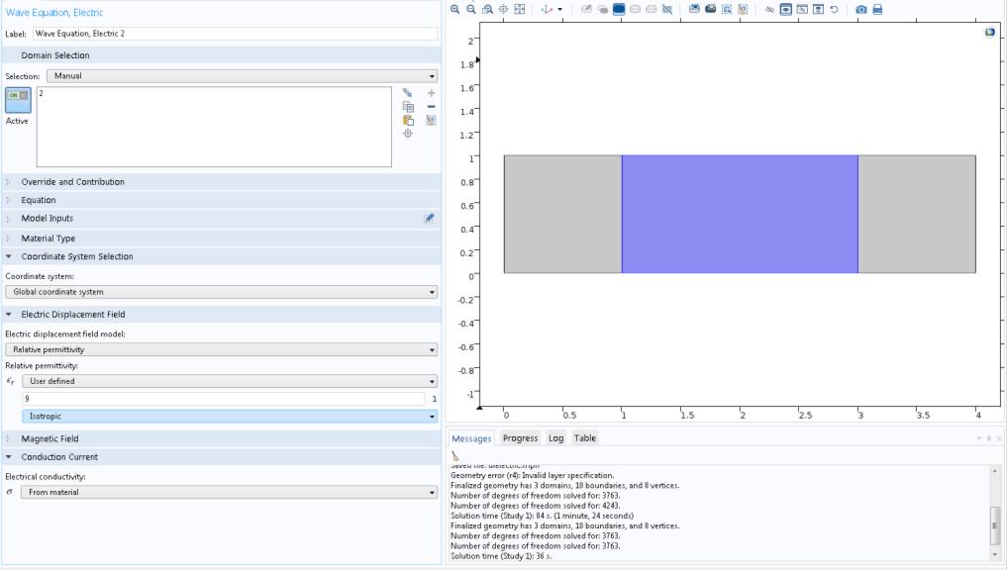Click the greyed select objects icon

pyautogui.click(x=586, y=10)
